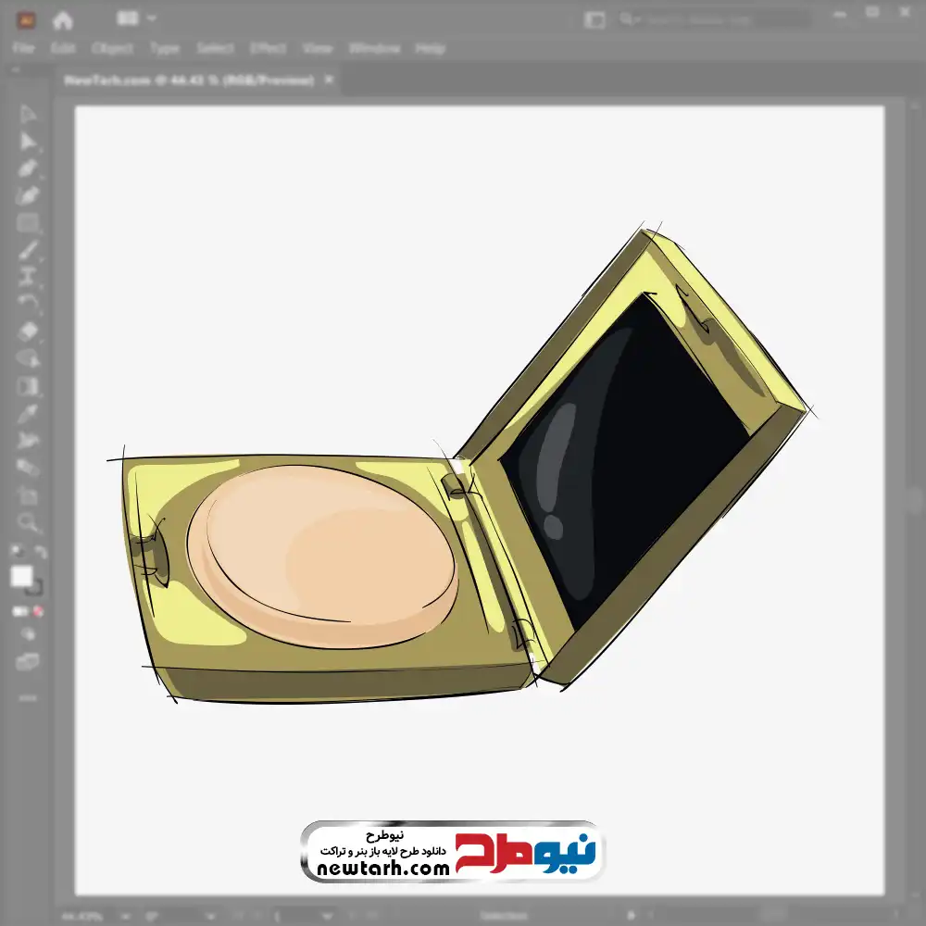Swap fill and stroke colors
This screenshot has height=926, width=926.
40,552
